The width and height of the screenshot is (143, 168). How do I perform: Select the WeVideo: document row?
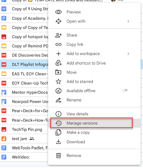click(x=24, y=157)
